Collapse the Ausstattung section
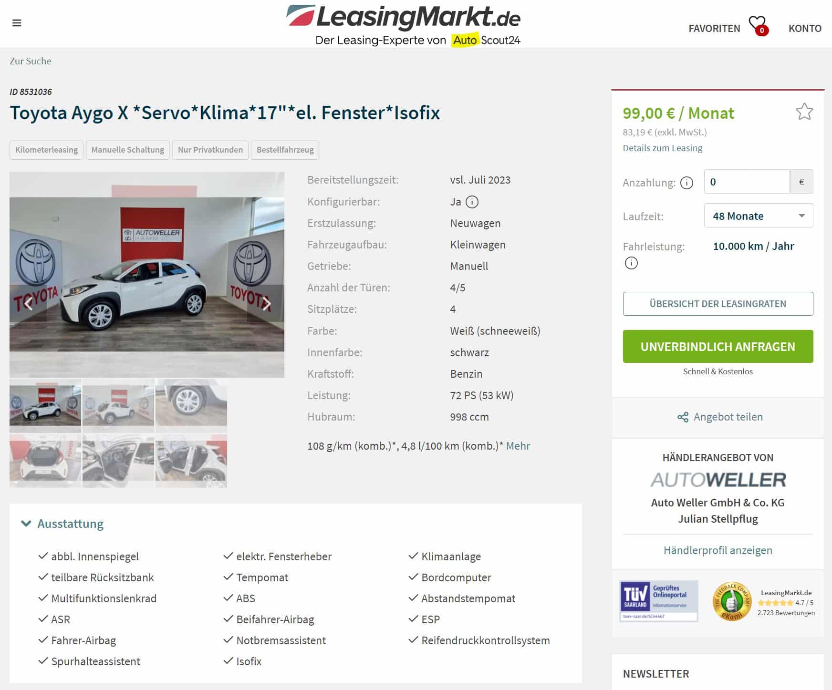Screen dimensions: 832x690 coord(62,524)
